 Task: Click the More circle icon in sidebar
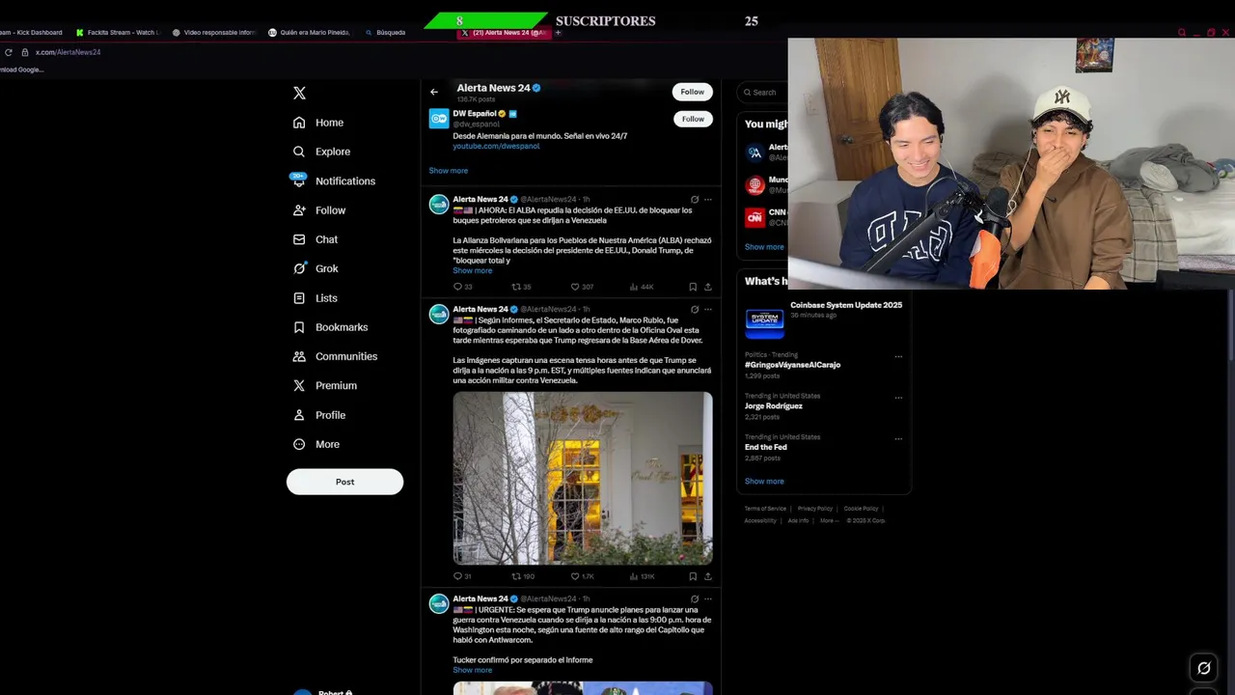(299, 444)
